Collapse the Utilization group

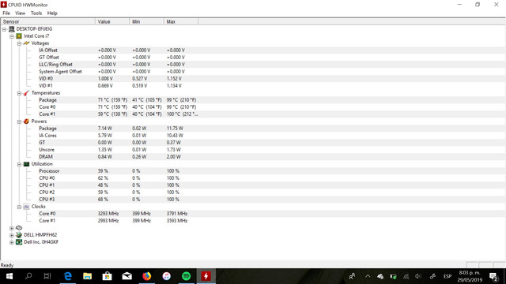[x=19, y=164]
